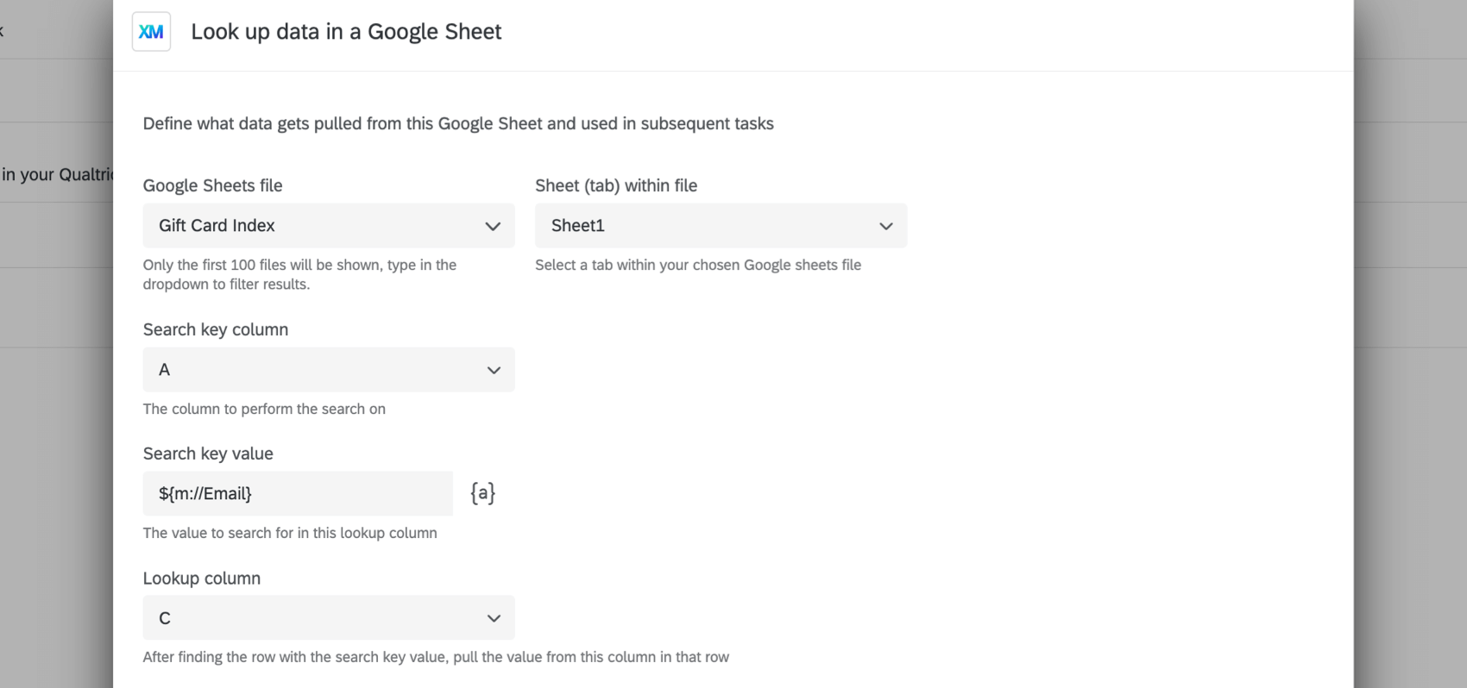Click the 'Google Sheets file' label
1467x688 pixels.
click(212, 185)
